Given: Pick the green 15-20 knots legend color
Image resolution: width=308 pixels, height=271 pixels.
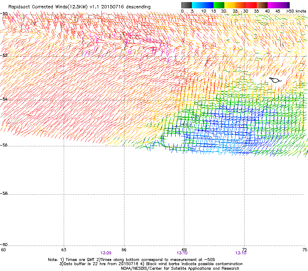Looking at the screenshot, I should pyautogui.click(x=219, y=5).
